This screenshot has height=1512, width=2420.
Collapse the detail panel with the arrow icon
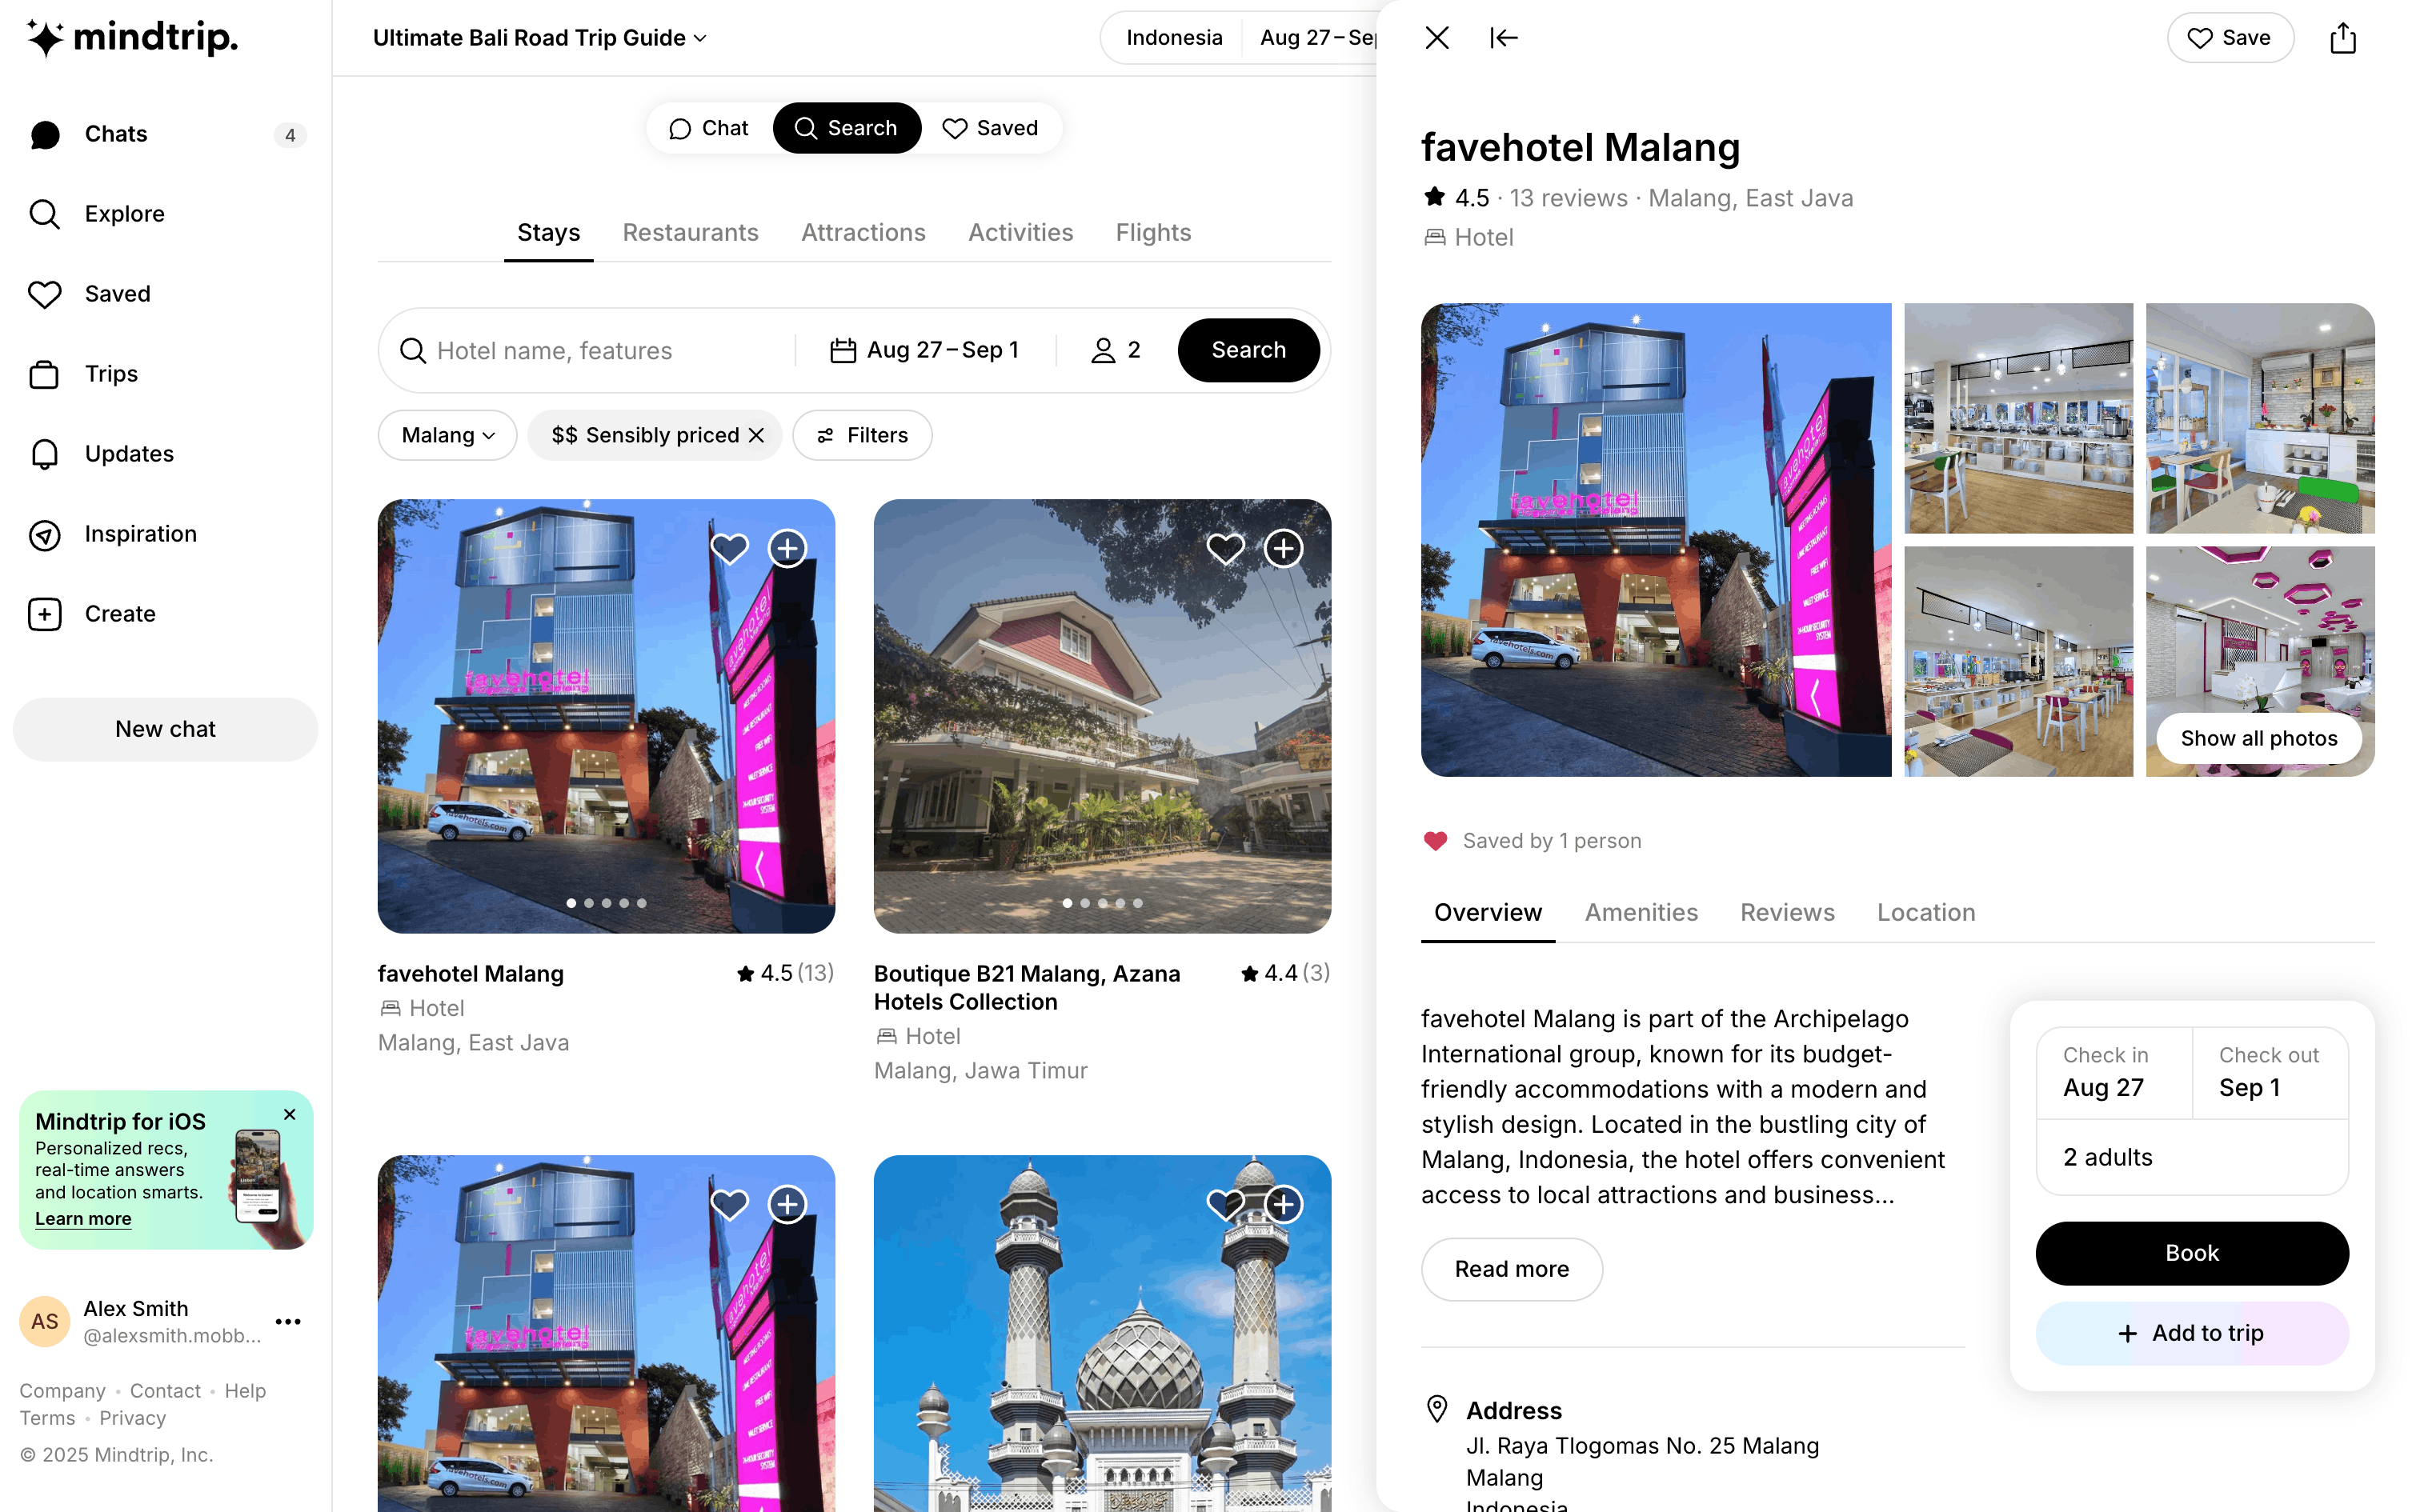coord(1503,38)
